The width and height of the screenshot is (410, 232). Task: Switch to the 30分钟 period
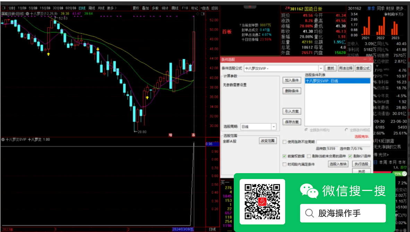click(x=58, y=8)
